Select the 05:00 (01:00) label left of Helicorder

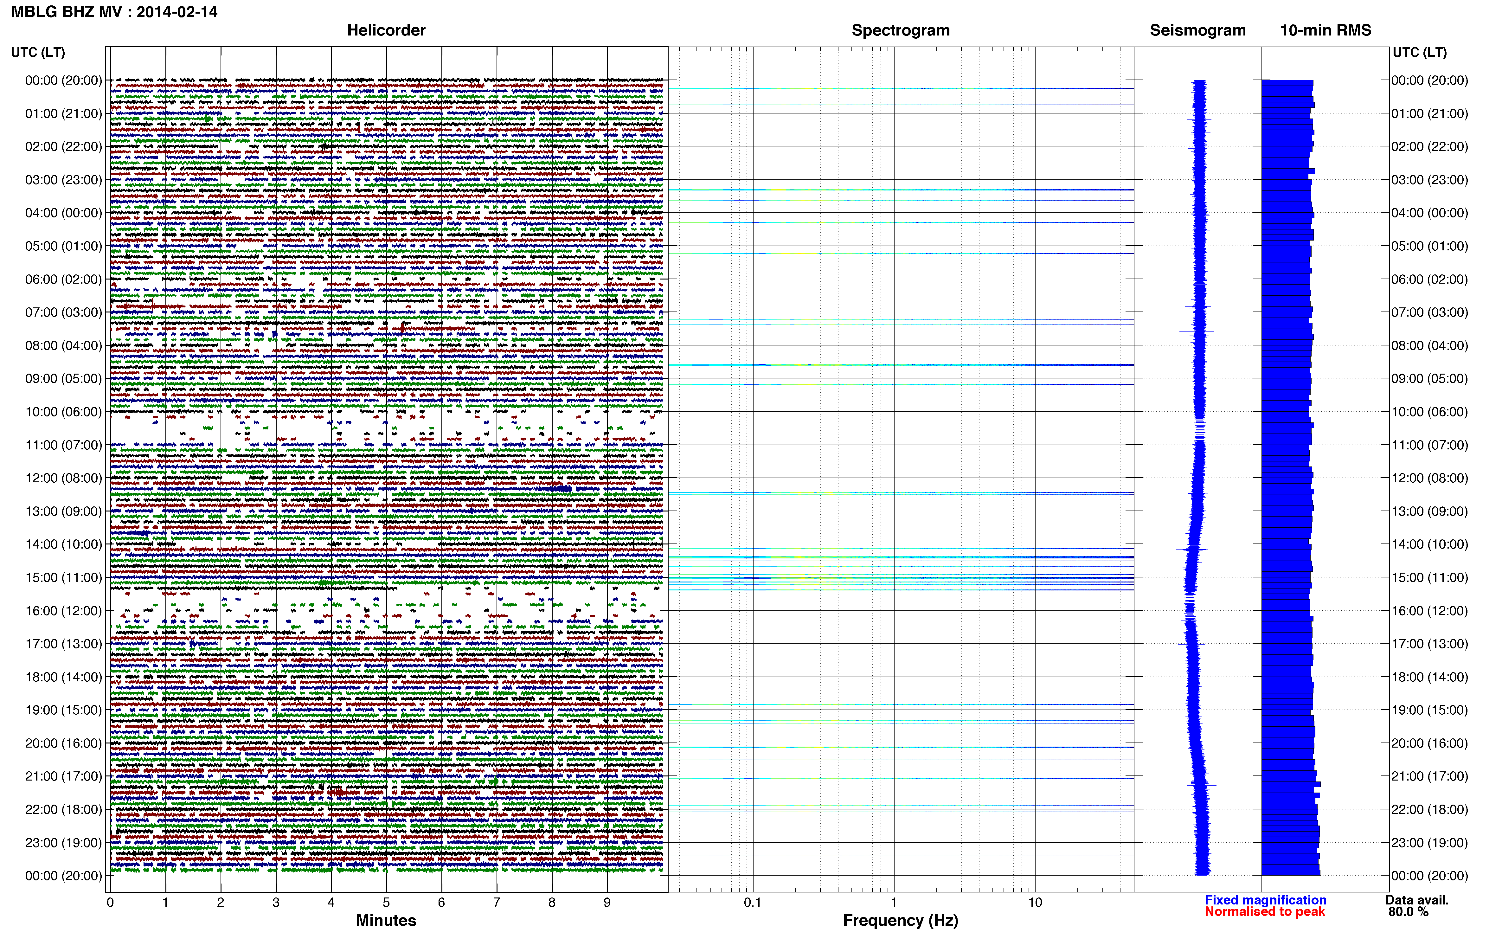(x=63, y=246)
